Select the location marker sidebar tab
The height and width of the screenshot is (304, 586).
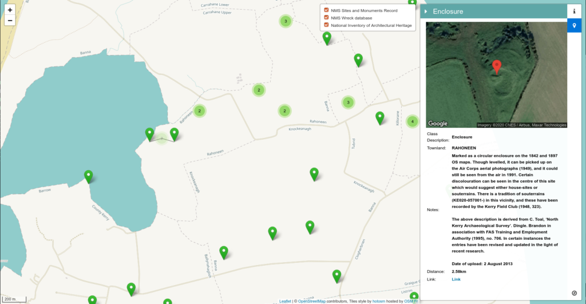point(575,26)
